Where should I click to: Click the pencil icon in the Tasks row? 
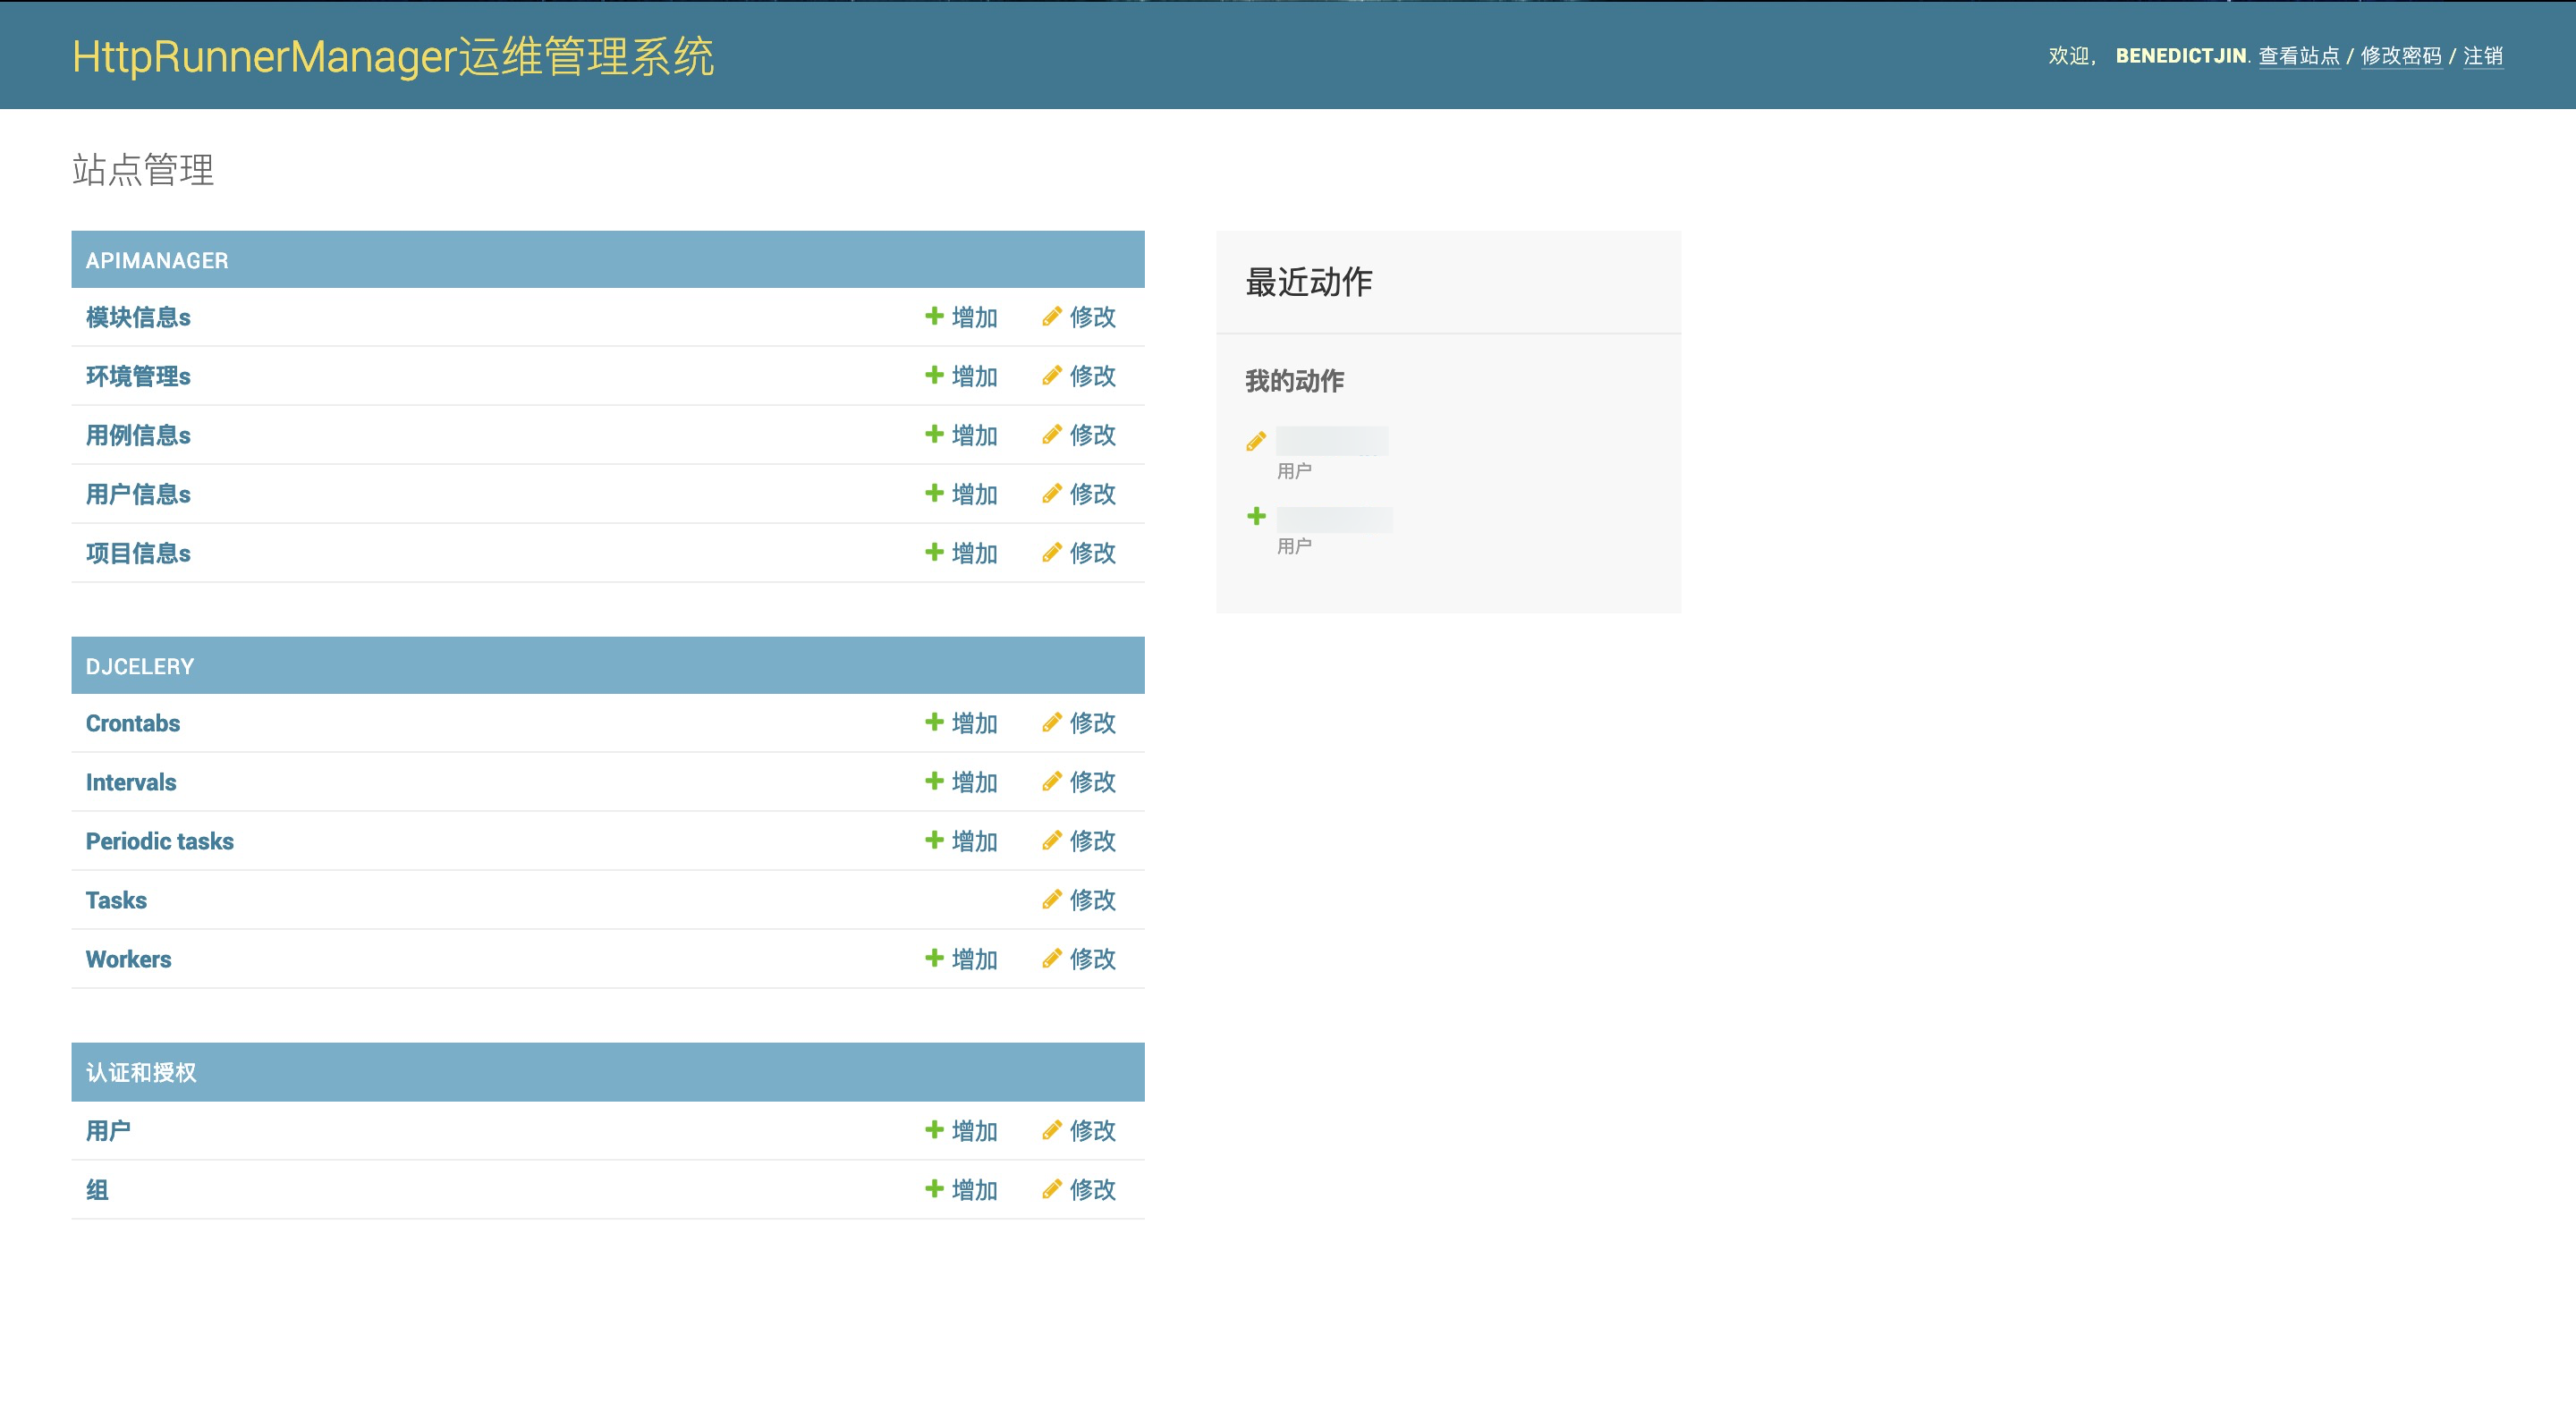point(1051,899)
